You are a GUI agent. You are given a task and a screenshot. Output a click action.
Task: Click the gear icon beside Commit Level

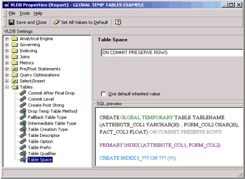[23, 99]
